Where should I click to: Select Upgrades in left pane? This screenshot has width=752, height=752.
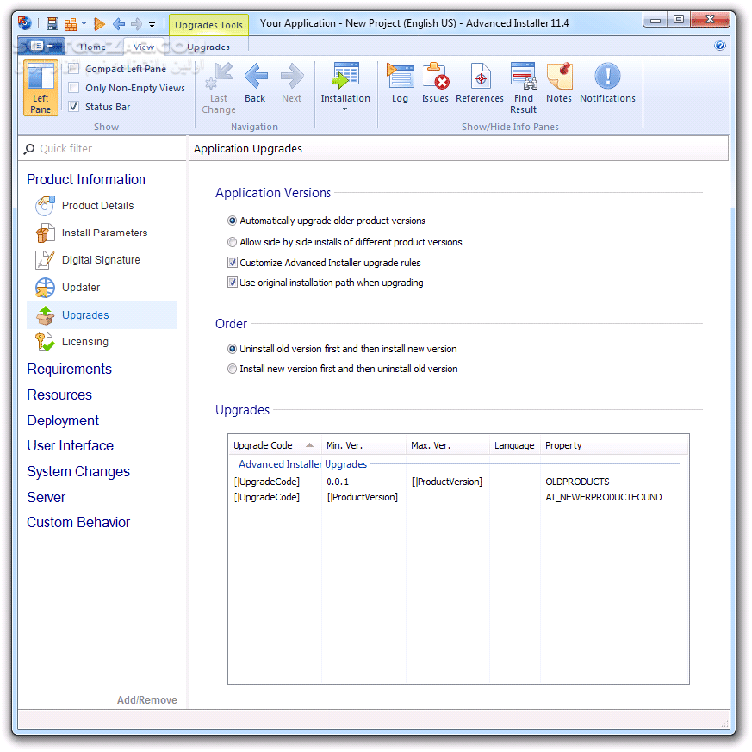point(102,315)
